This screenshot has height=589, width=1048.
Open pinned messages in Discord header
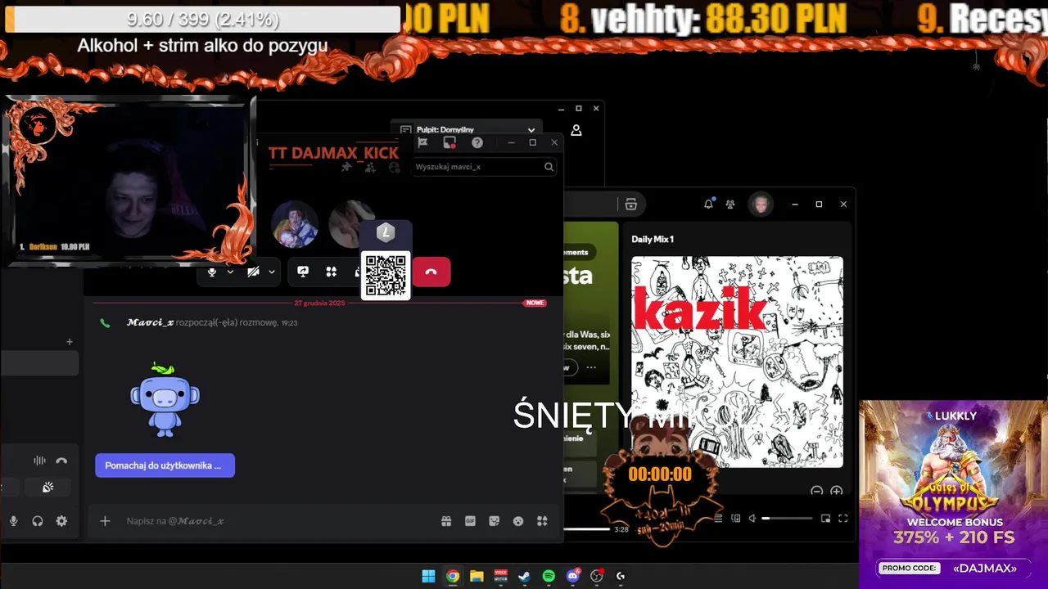(346, 167)
